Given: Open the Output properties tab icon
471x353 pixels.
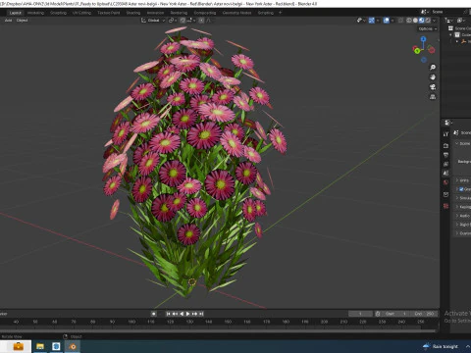Looking at the screenshot, I should click(445, 155).
